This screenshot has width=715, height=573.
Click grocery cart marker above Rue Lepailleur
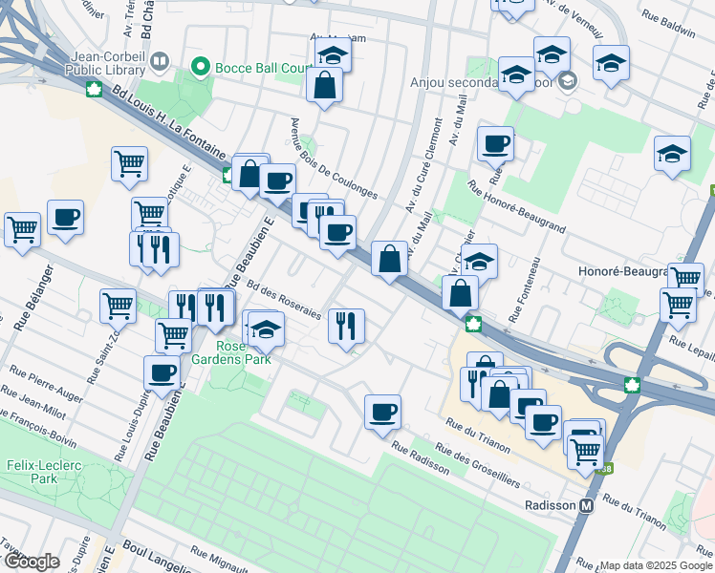click(678, 306)
